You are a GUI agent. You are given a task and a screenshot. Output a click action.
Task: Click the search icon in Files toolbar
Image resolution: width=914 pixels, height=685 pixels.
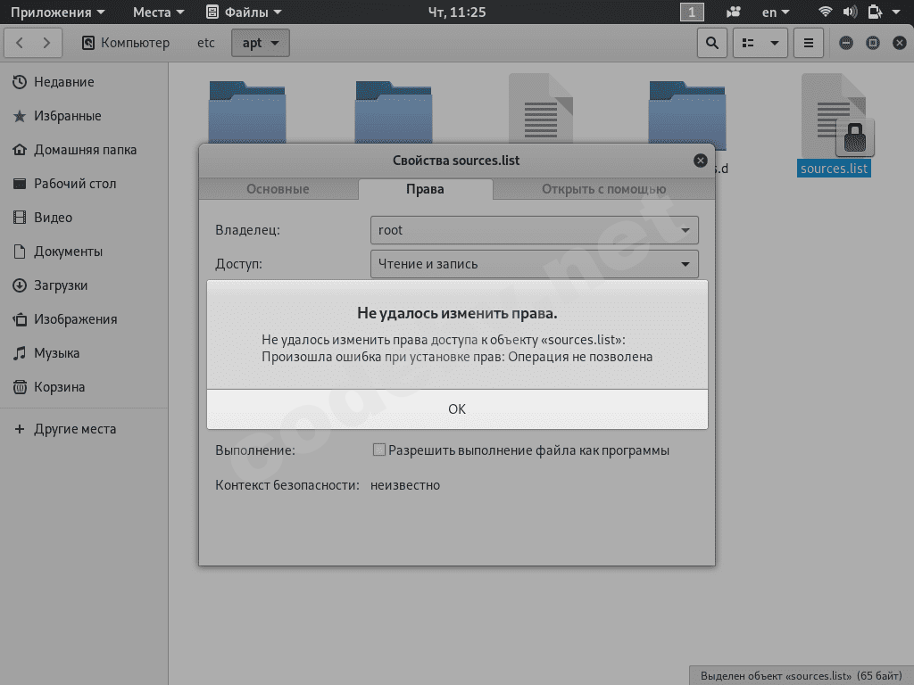711,43
